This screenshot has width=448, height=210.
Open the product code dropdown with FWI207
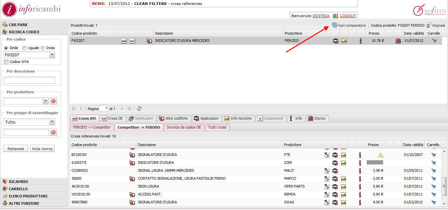click(x=52, y=55)
